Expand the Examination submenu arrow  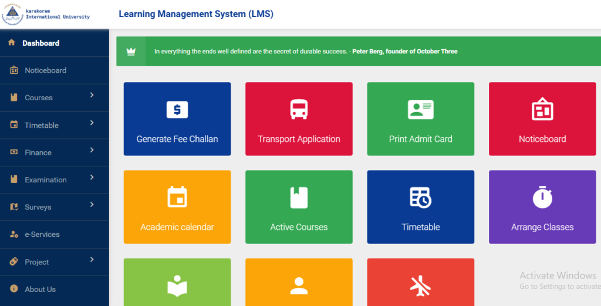click(92, 177)
